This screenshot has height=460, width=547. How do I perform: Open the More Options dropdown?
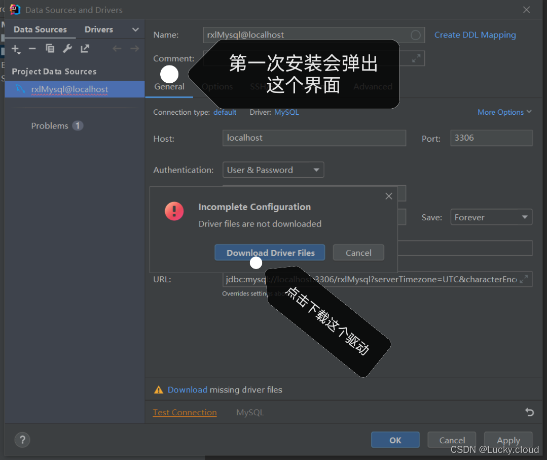click(x=504, y=112)
